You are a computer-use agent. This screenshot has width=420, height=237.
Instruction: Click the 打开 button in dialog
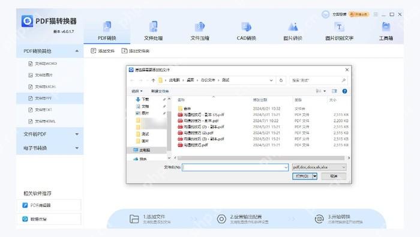click(302, 176)
